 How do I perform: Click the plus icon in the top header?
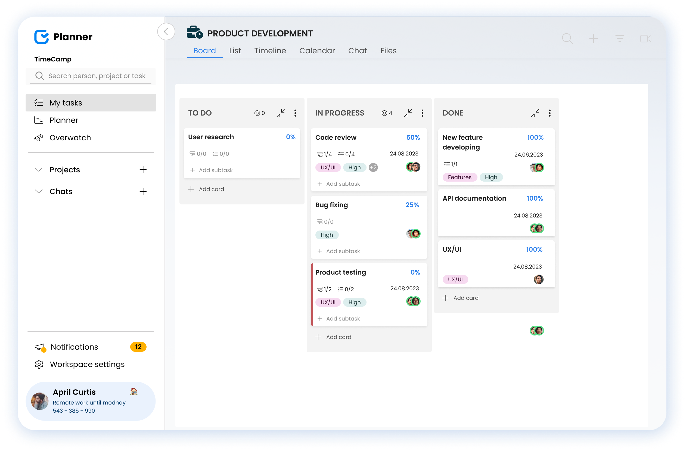(593, 39)
